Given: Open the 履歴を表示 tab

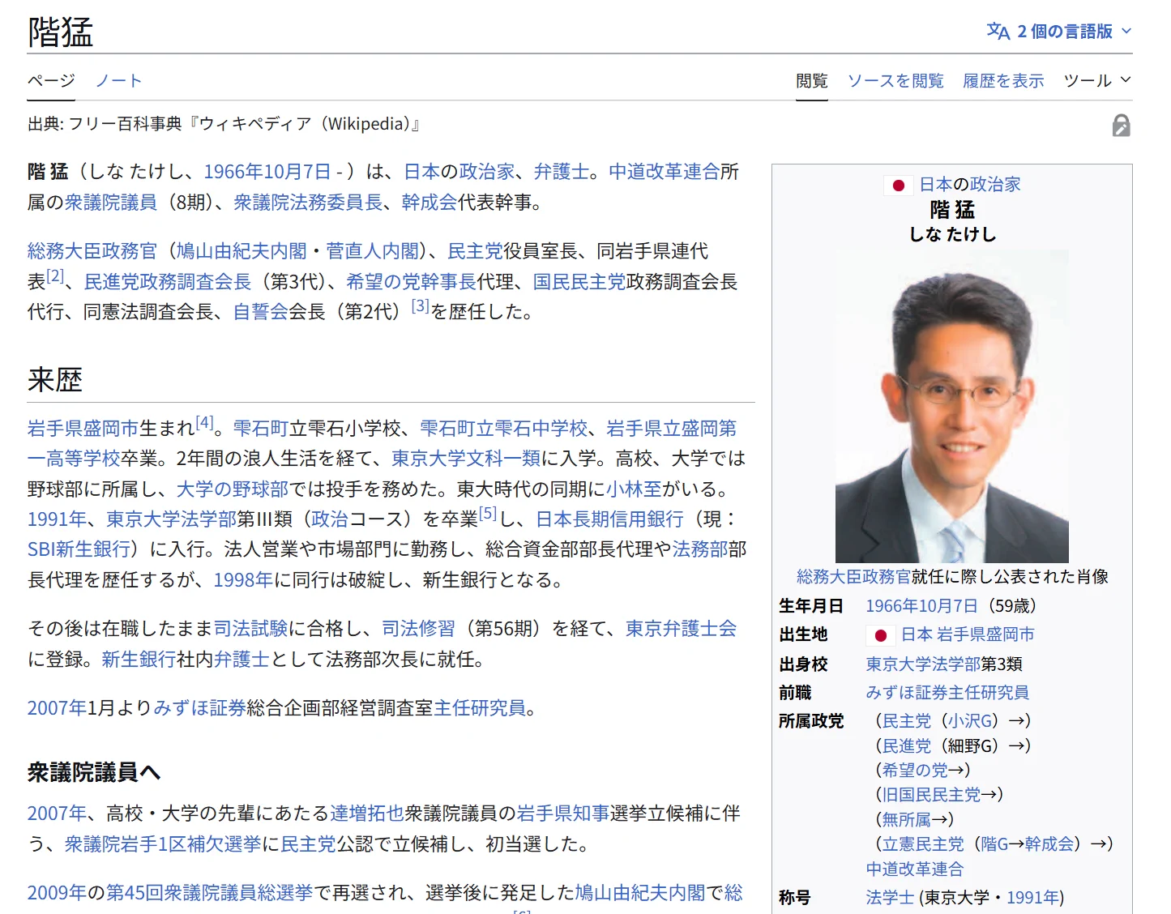Looking at the screenshot, I should (x=1003, y=80).
